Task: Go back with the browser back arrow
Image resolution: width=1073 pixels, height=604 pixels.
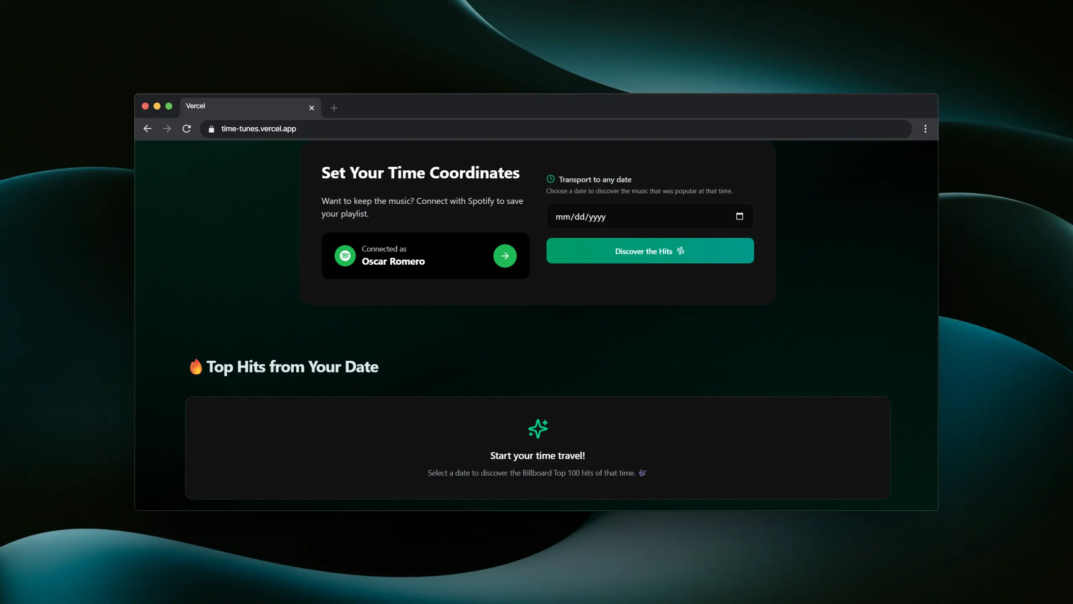Action: click(x=148, y=129)
